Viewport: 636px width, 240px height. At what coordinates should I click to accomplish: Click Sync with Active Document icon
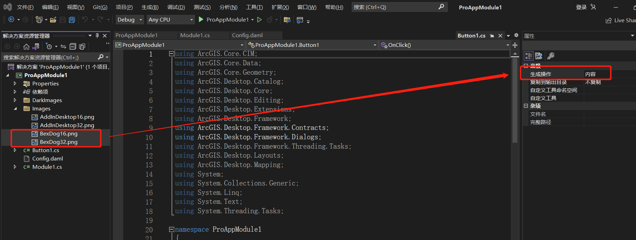(63, 47)
